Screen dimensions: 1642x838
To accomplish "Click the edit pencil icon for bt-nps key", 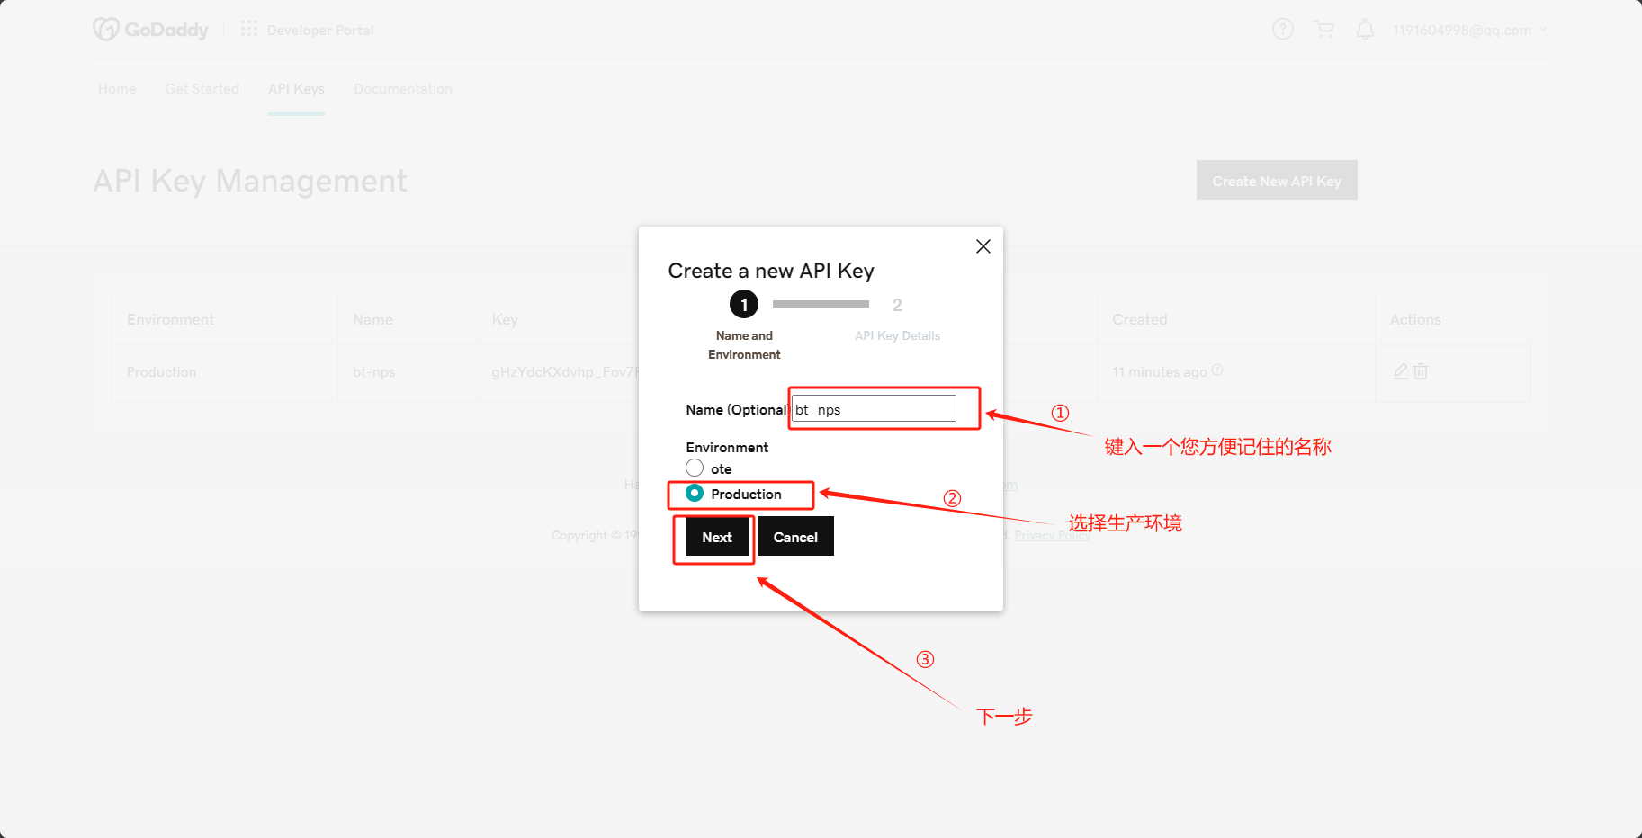I will tap(1401, 371).
